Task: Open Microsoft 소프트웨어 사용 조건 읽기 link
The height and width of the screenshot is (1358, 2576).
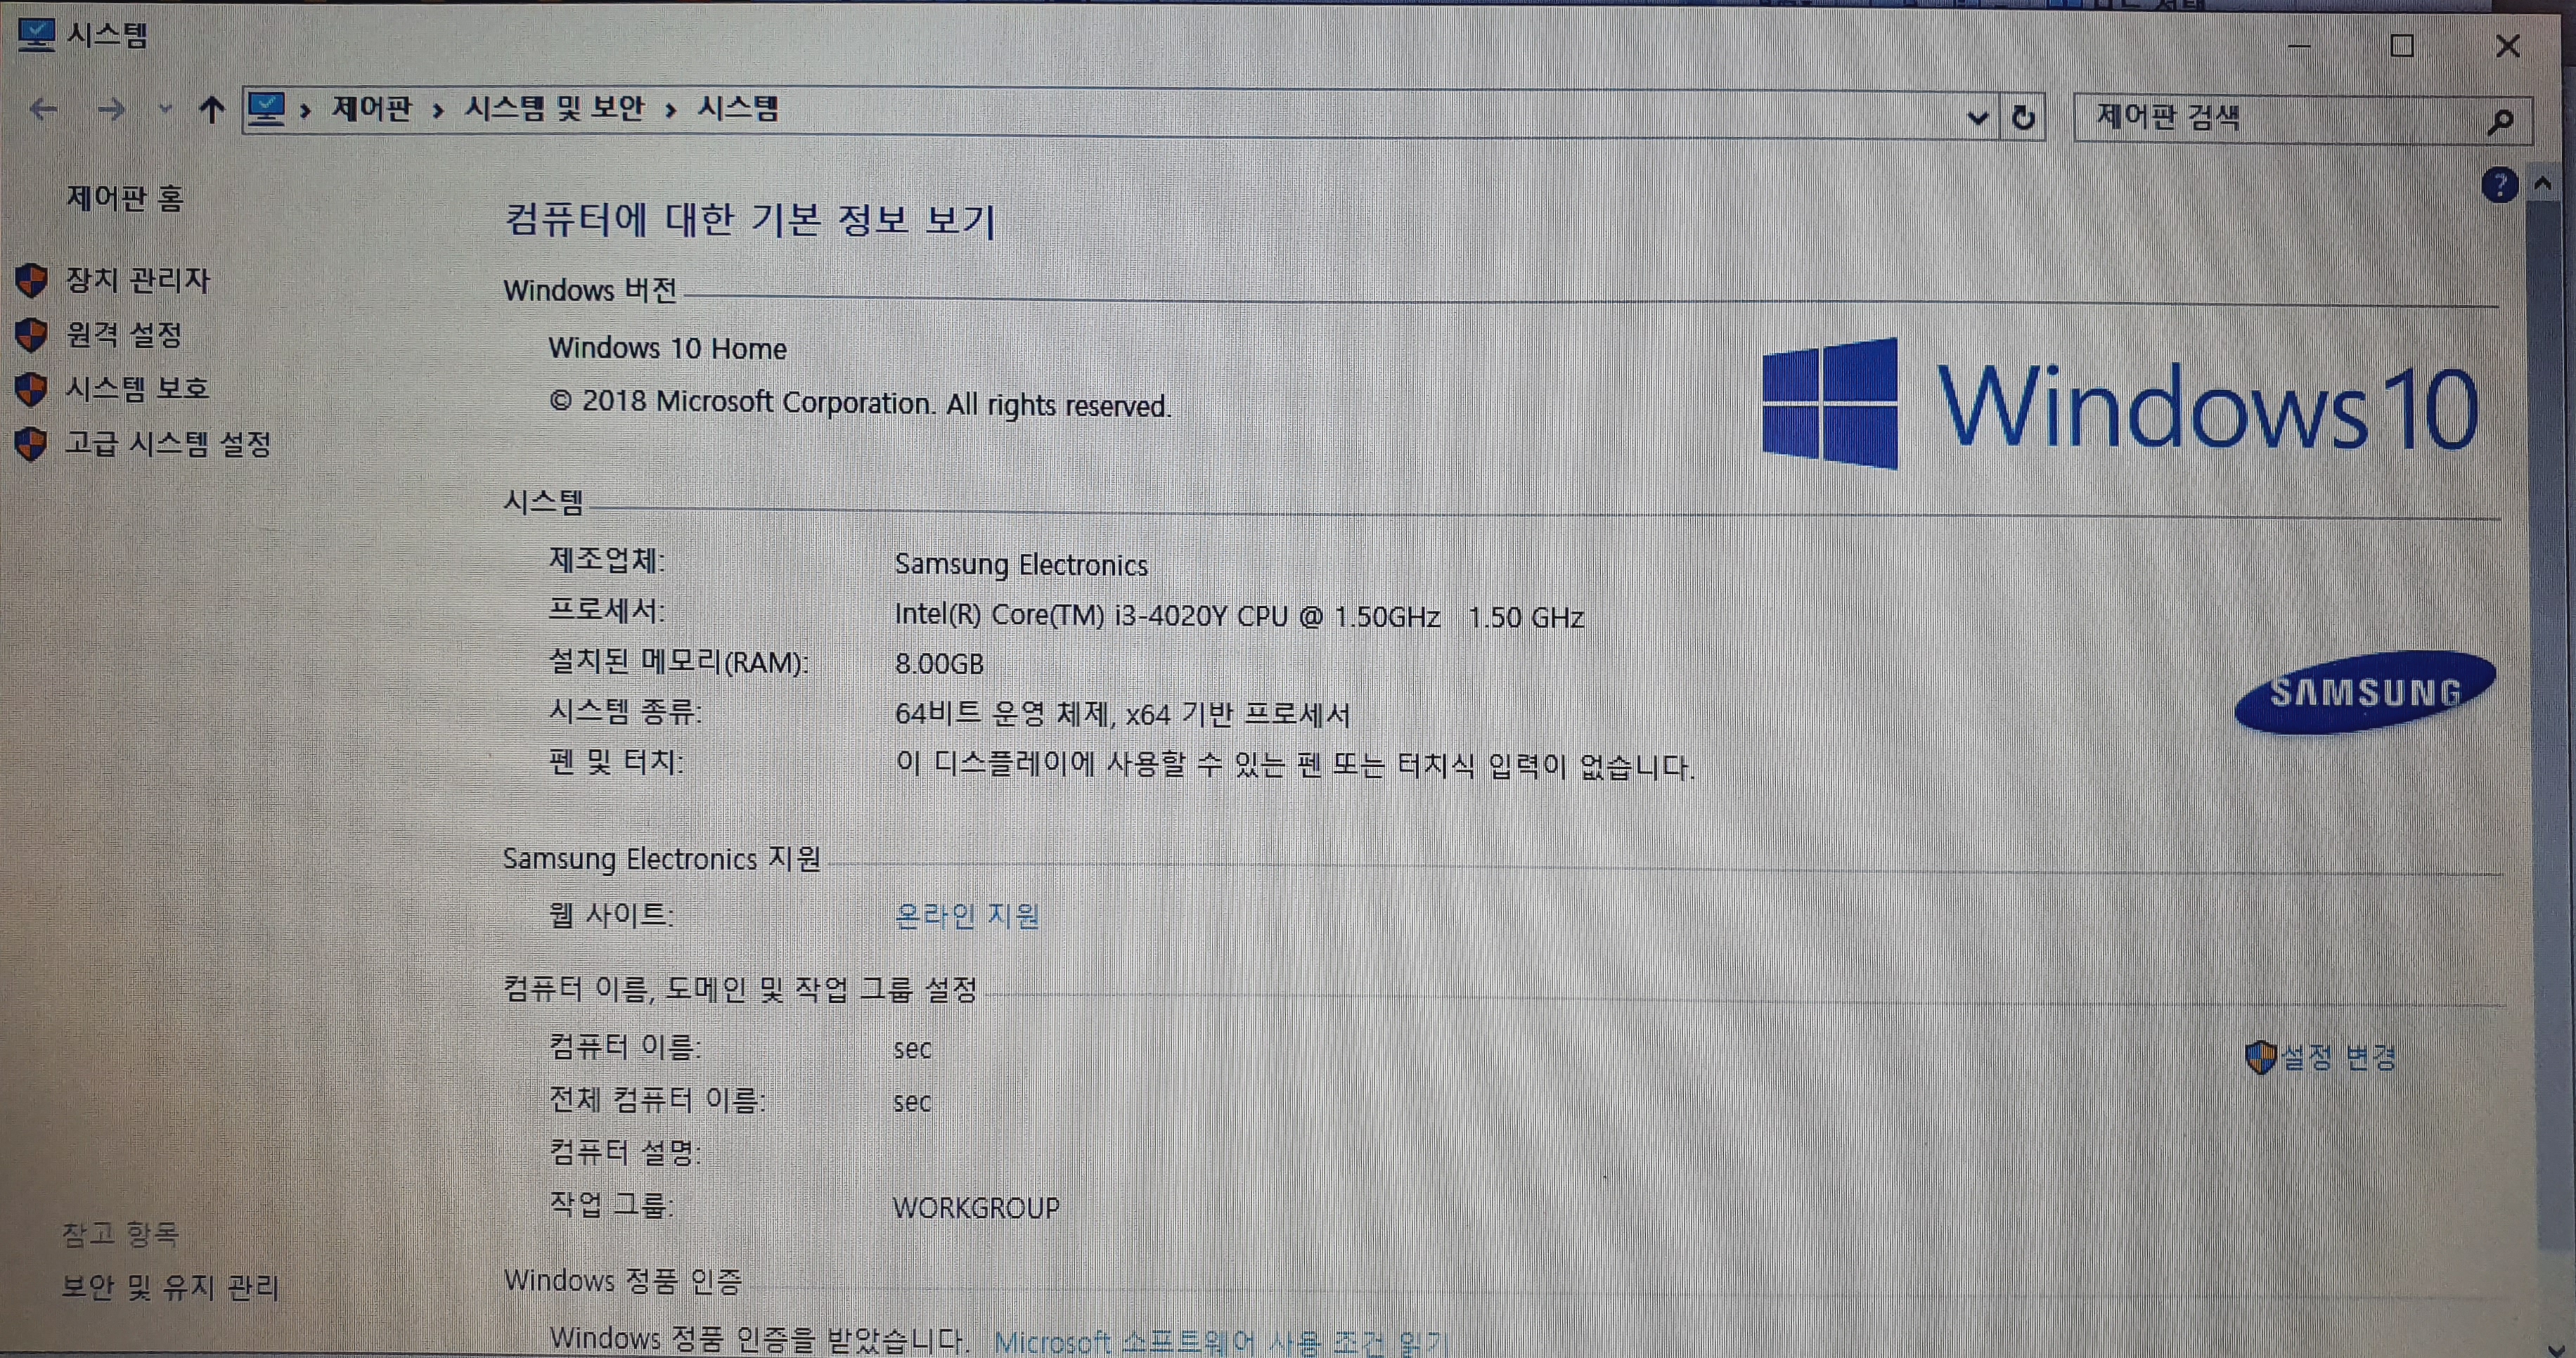Action: coord(1221,1341)
